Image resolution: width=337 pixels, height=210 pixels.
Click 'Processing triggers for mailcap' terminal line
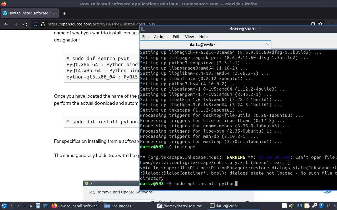click(x=211, y=141)
